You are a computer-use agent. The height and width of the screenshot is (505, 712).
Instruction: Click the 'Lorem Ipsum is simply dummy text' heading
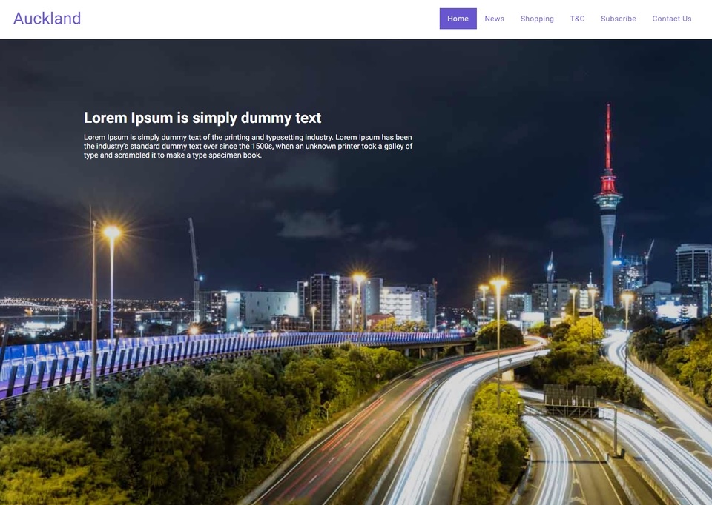[202, 118]
